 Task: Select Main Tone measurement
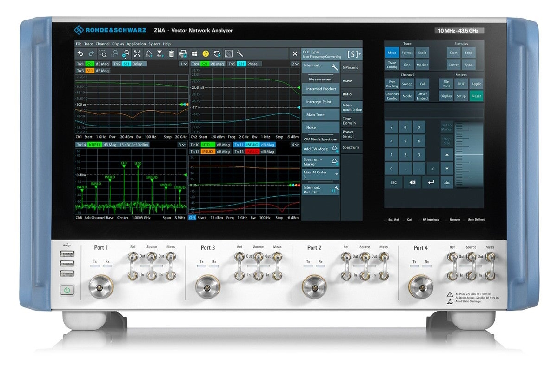(x=321, y=114)
